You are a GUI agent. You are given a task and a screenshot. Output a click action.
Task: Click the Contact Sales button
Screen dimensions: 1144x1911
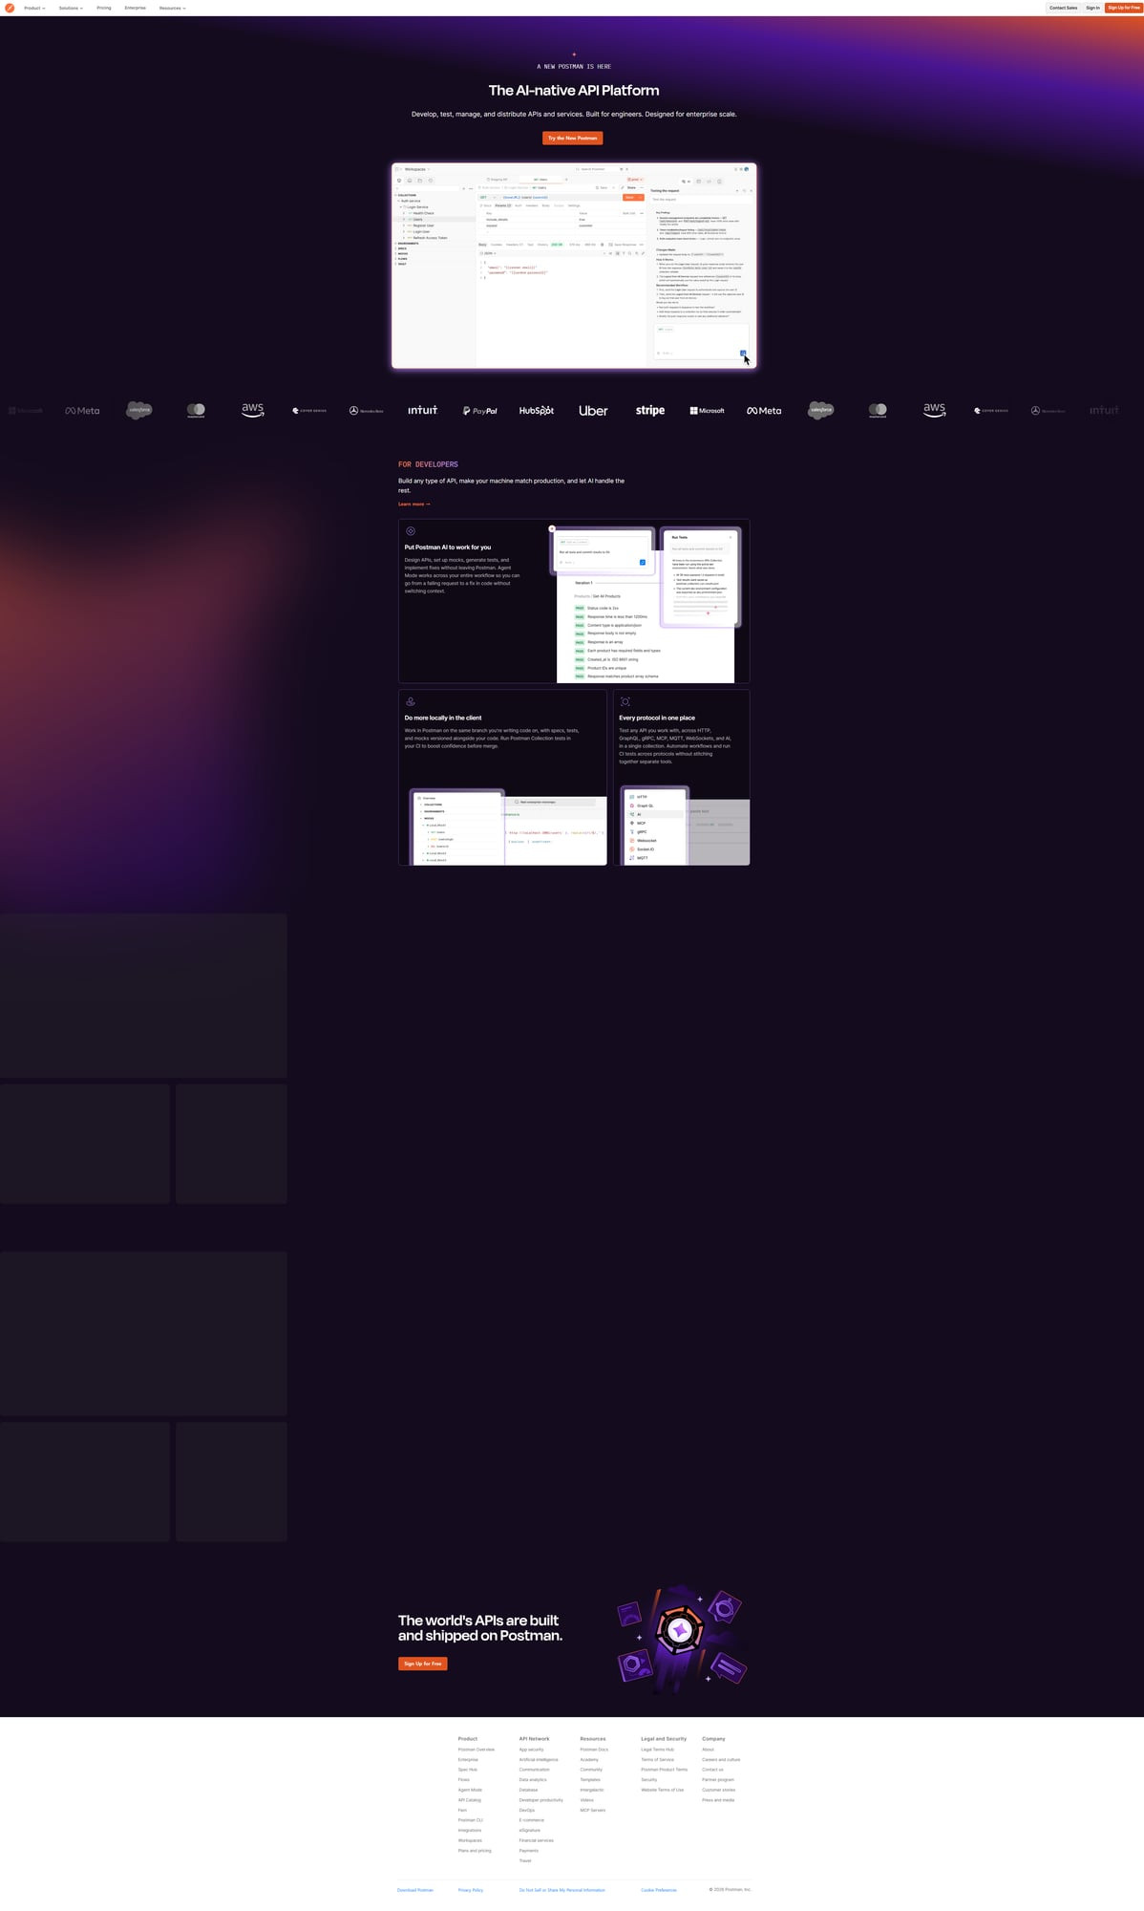point(1063,8)
